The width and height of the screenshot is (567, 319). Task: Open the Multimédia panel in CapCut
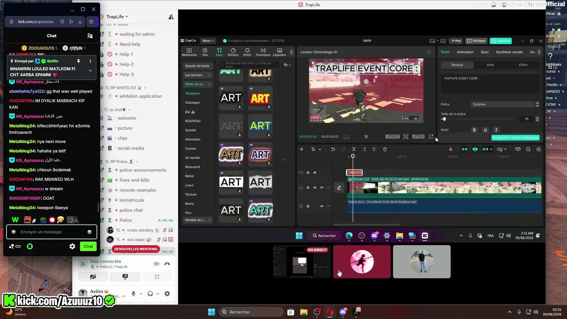pyautogui.click(x=189, y=52)
